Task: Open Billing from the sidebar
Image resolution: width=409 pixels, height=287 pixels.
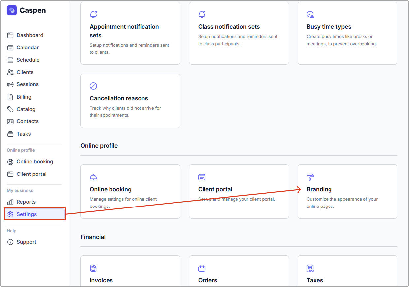Action: click(24, 97)
